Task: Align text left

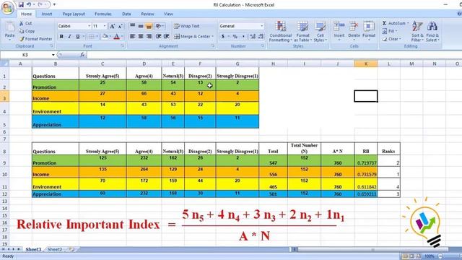Action: 133,36
